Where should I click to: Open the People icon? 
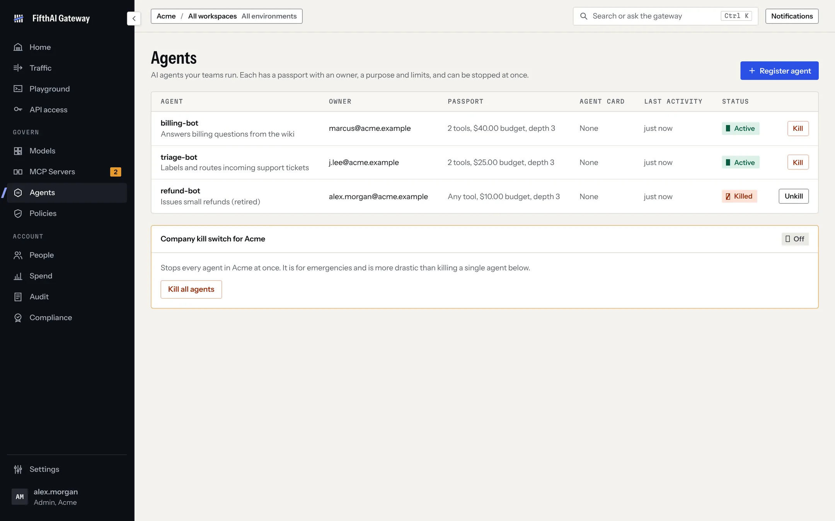18,255
